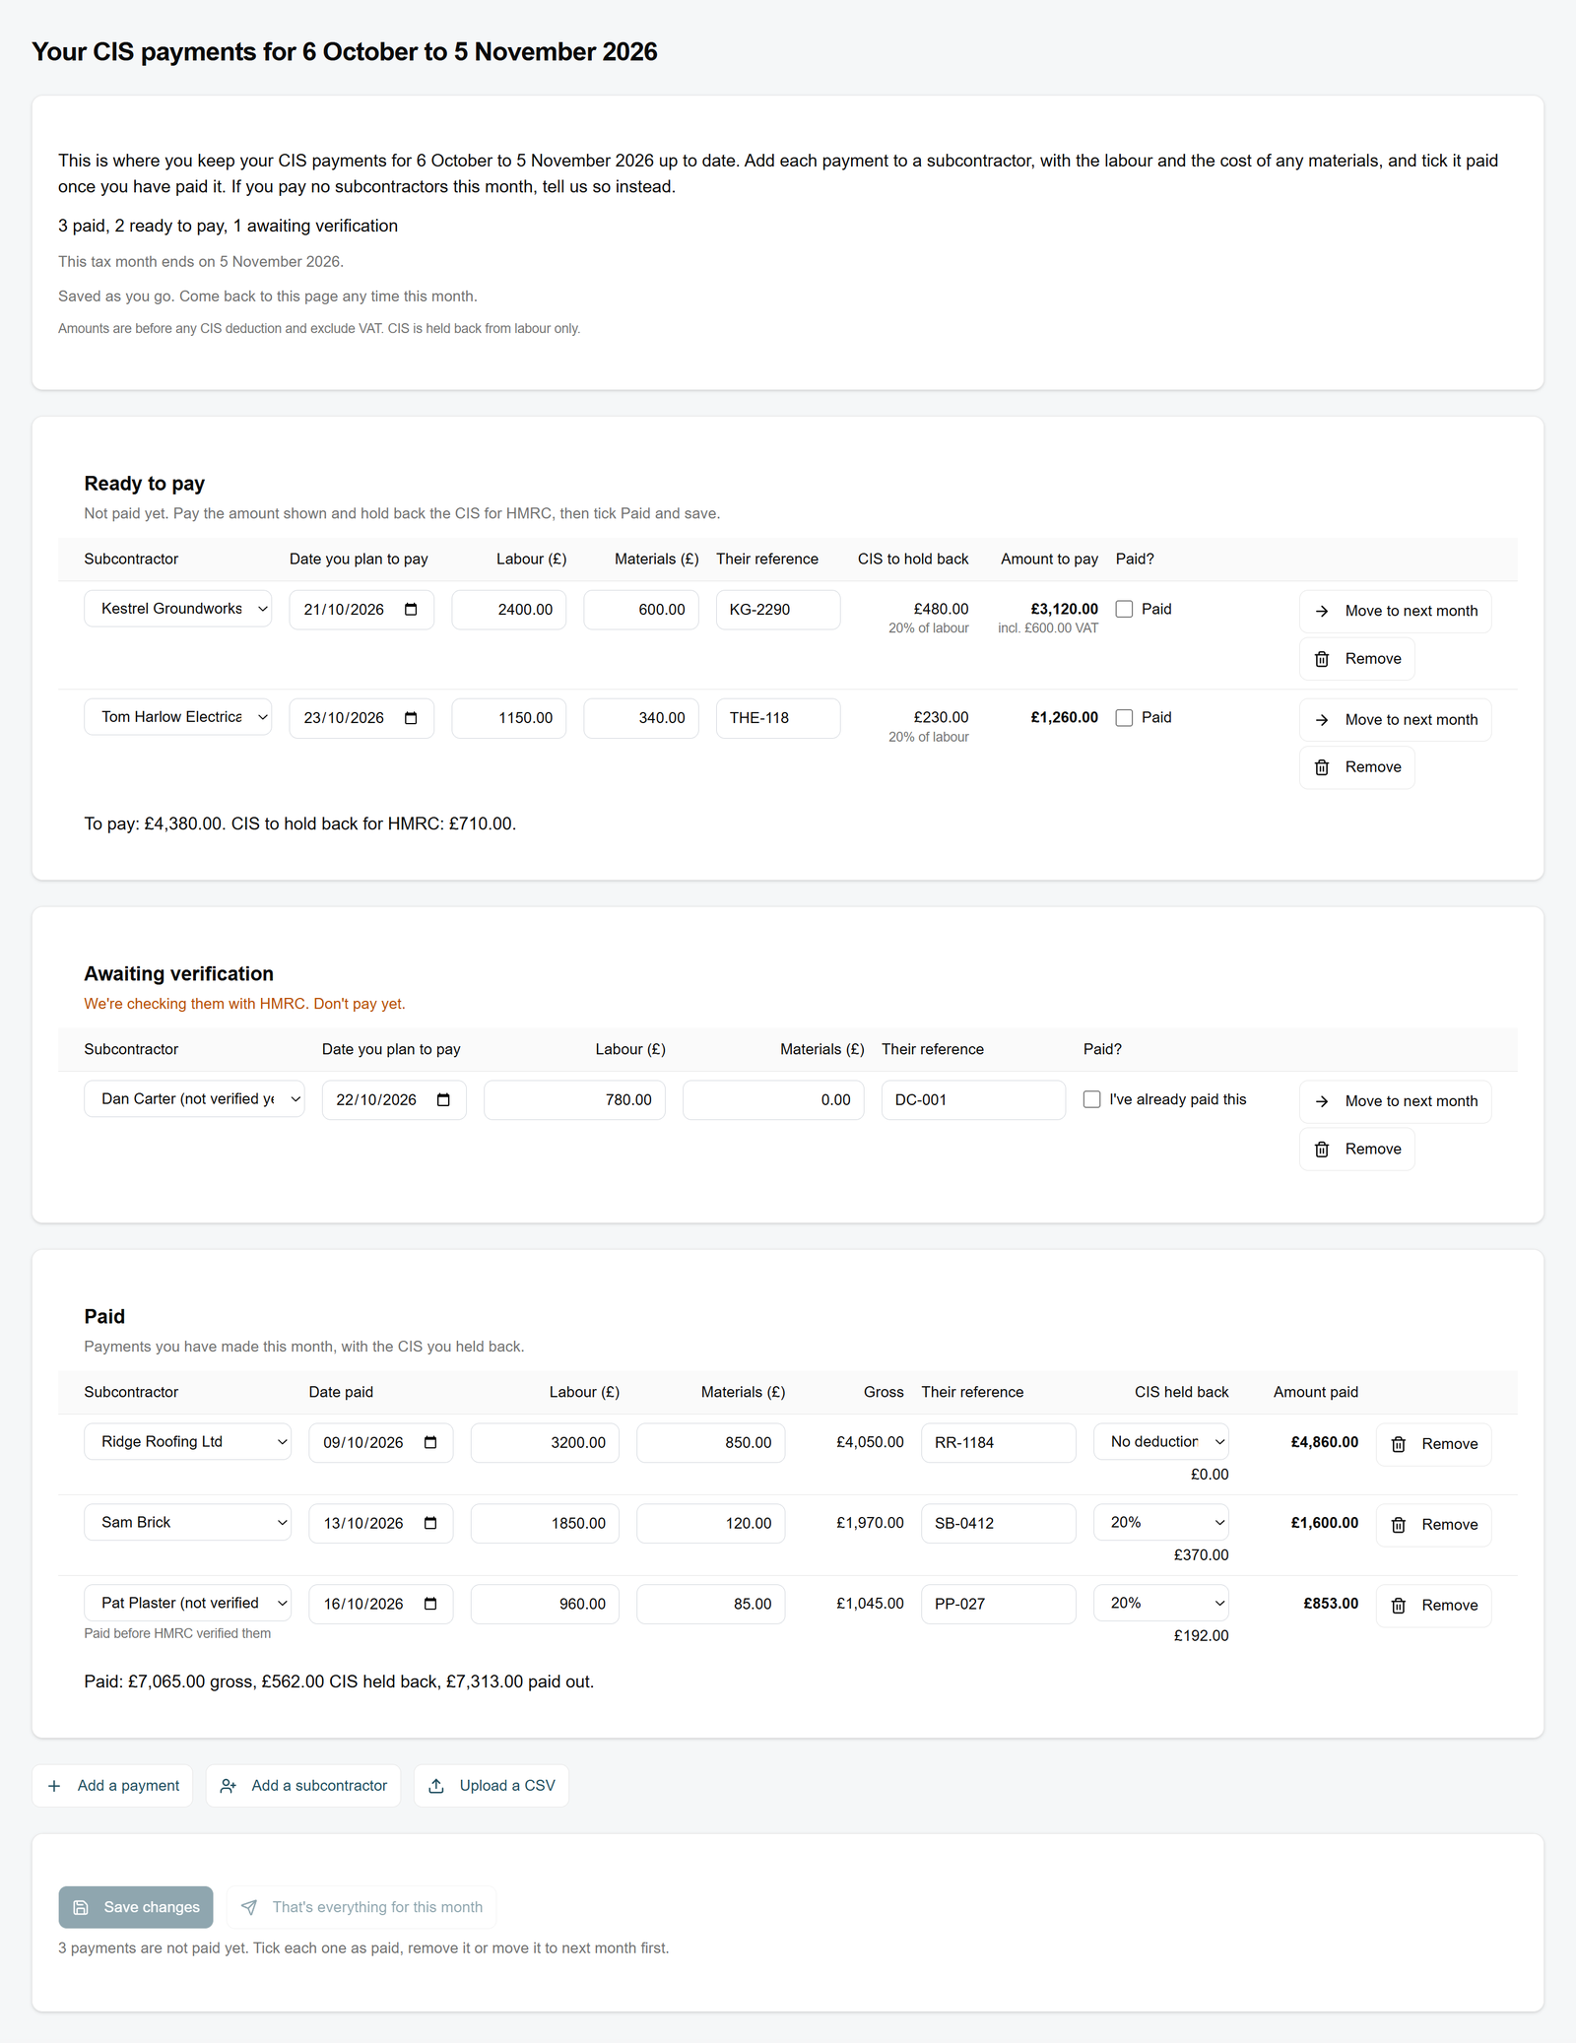The height and width of the screenshot is (2043, 1576).
Task: Open Tom Harlow Electrical subcontractor dropdown
Action: pyautogui.click(x=177, y=717)
